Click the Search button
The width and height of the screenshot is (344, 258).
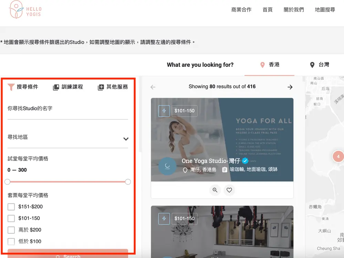(68, 254)
